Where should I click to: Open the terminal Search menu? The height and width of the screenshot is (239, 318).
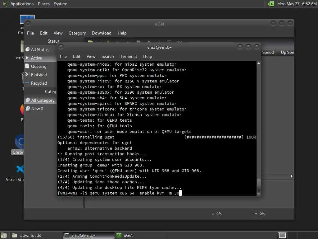[108, 57]
